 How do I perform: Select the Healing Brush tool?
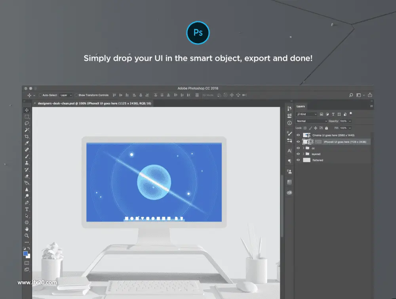pos(27,149)
